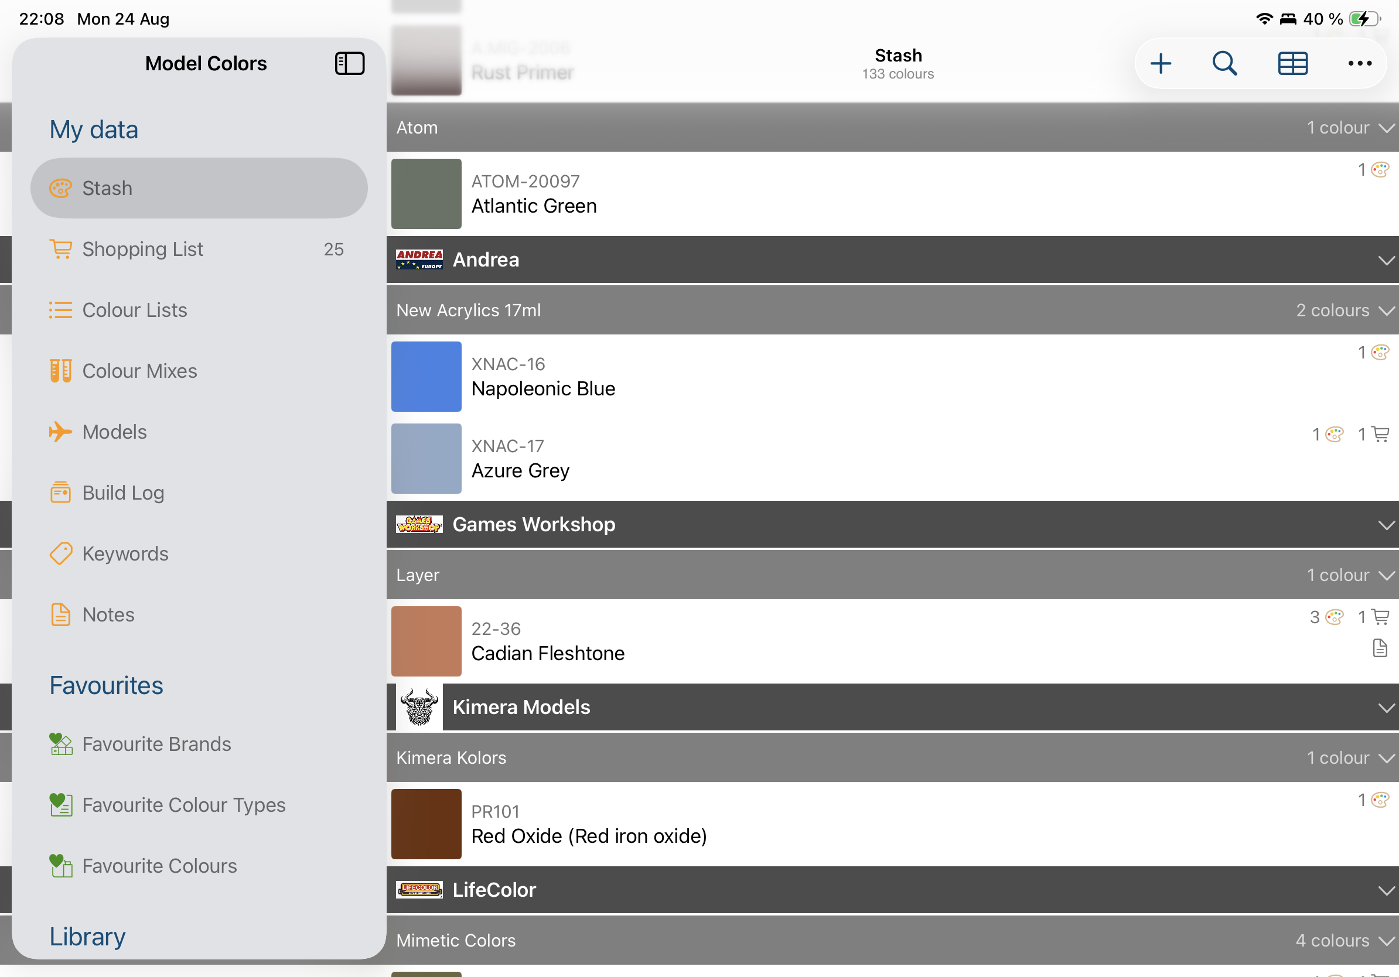The height and width of the screenshot is (977, 1399).
Task: Tap the palette icon on Atlantic Green row
Action: [1380, 169]
